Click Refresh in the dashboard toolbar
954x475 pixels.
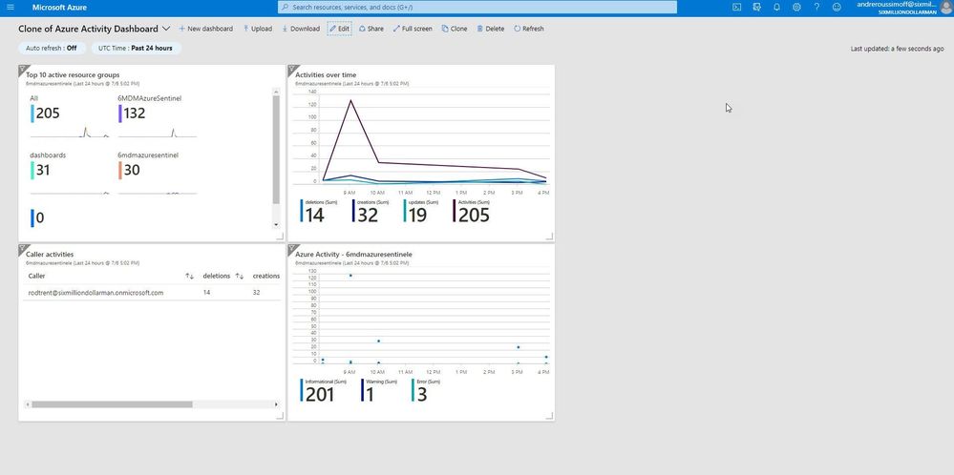(x=529, y=29)
